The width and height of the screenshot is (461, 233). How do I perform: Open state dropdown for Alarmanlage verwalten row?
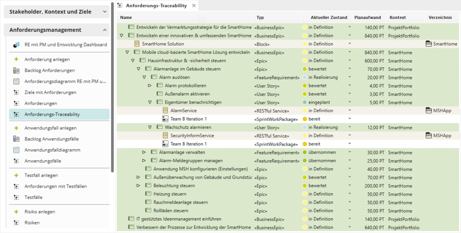tap(349, 152)
